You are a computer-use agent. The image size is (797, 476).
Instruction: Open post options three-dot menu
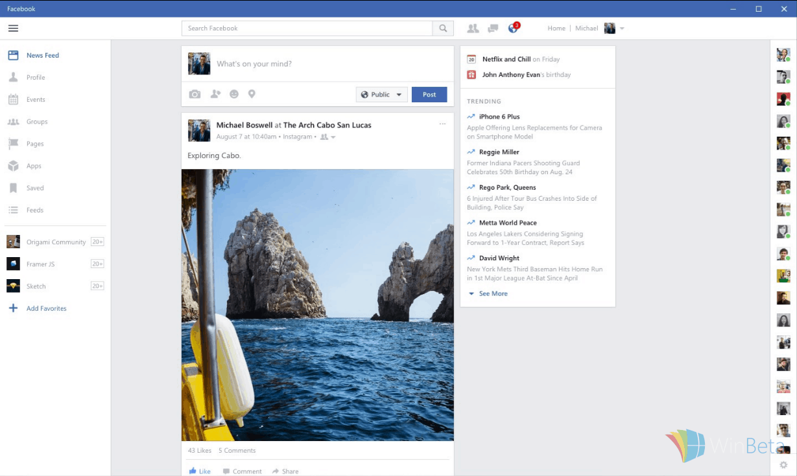tap(442, 124)
